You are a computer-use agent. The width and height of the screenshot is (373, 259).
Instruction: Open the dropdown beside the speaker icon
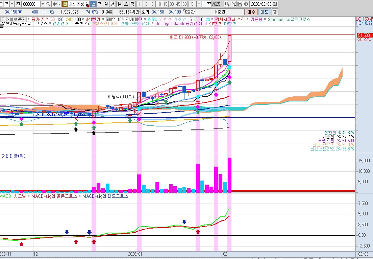[x=59, y=4]
